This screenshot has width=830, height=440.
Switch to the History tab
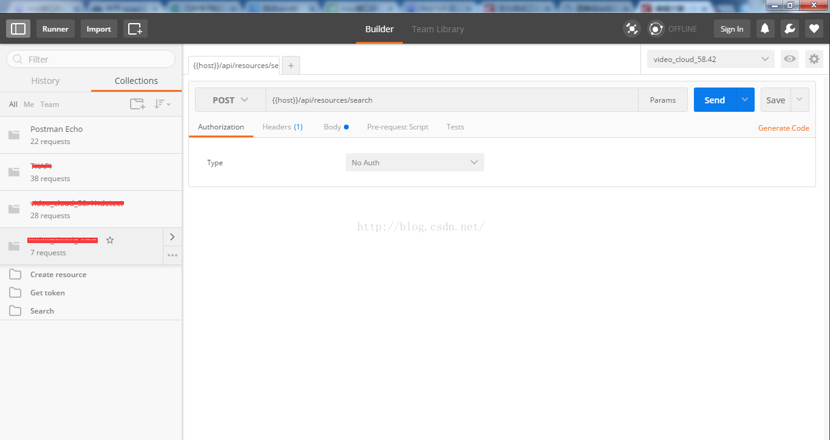(46, 81)
